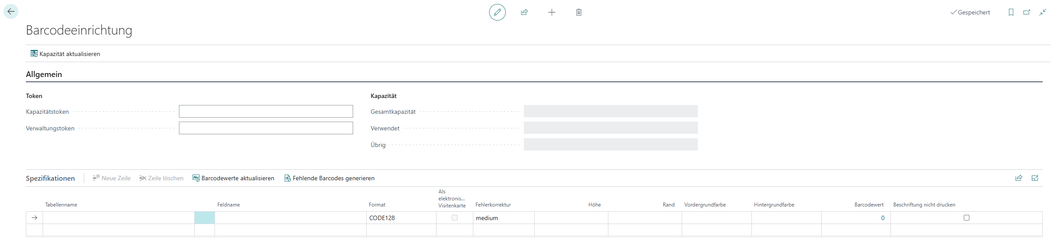Select the Verwendet read-only field
The height and width of the screenshot is (238, 1055).
[611, 128]
